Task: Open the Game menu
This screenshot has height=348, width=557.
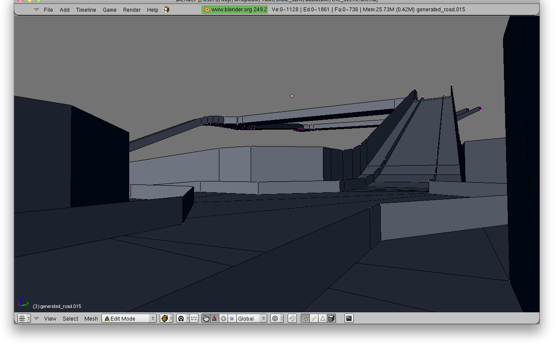Action: pos(110,10)
